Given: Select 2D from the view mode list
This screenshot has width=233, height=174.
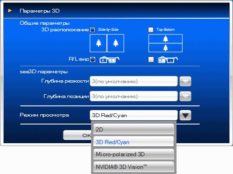Looking at the screenshot, I should pyautogui.click(x=134, y=129).
